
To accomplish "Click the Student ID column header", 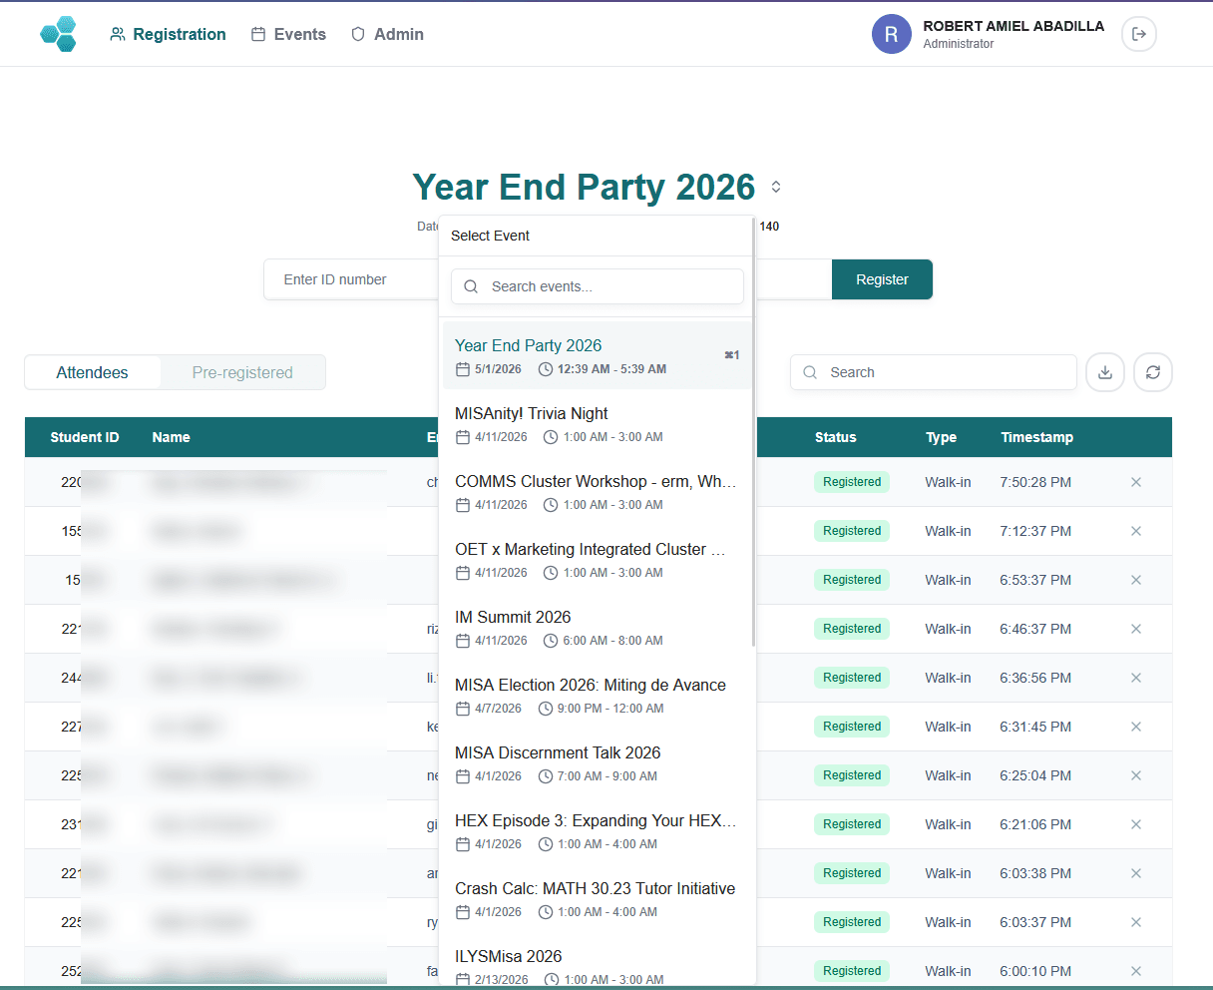I will [x=85, y=437].
